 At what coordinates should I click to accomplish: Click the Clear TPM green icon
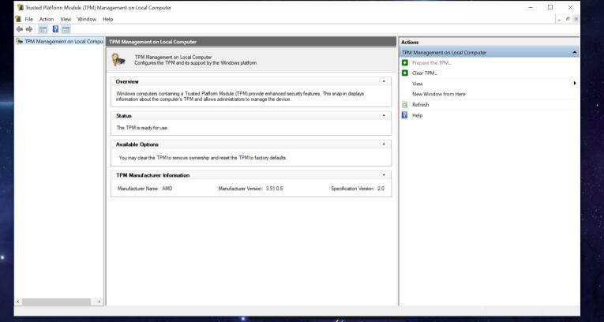point(404,73)
